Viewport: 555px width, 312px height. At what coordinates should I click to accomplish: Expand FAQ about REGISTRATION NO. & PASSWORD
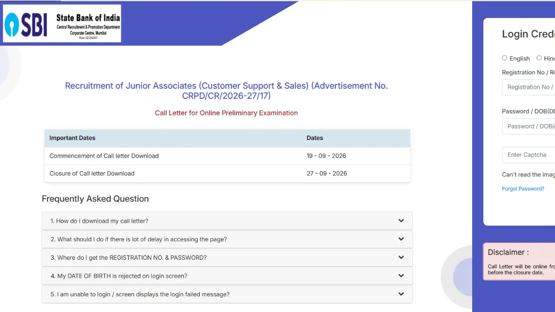click(x=227, y=257)
